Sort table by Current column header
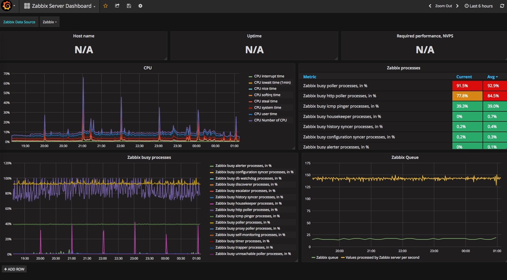Image resolution: width=507 pixels, height=280 pixels. tap(464, 77)
